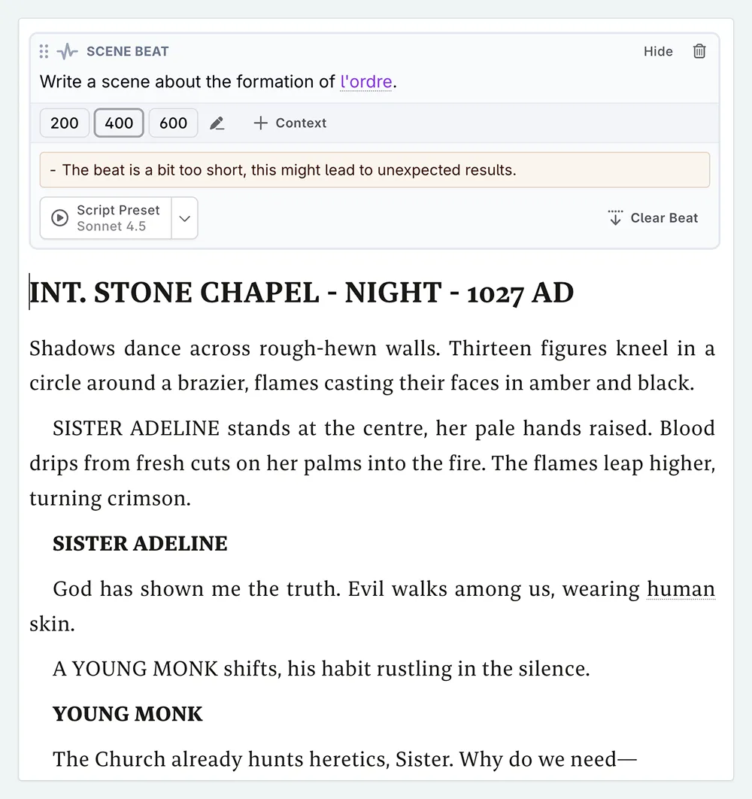Select the 400 word length option
The height and width of the screenshot is (799, 752).
point(119,123)
